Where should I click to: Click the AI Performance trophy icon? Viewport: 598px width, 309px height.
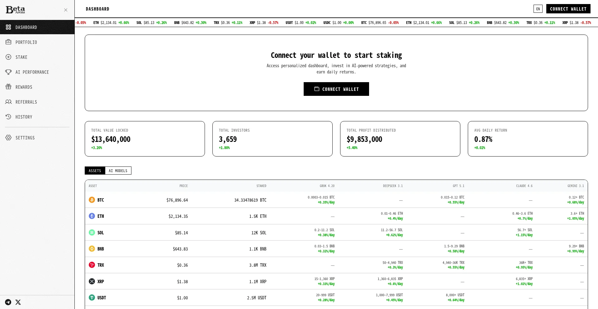pos(8,72)
